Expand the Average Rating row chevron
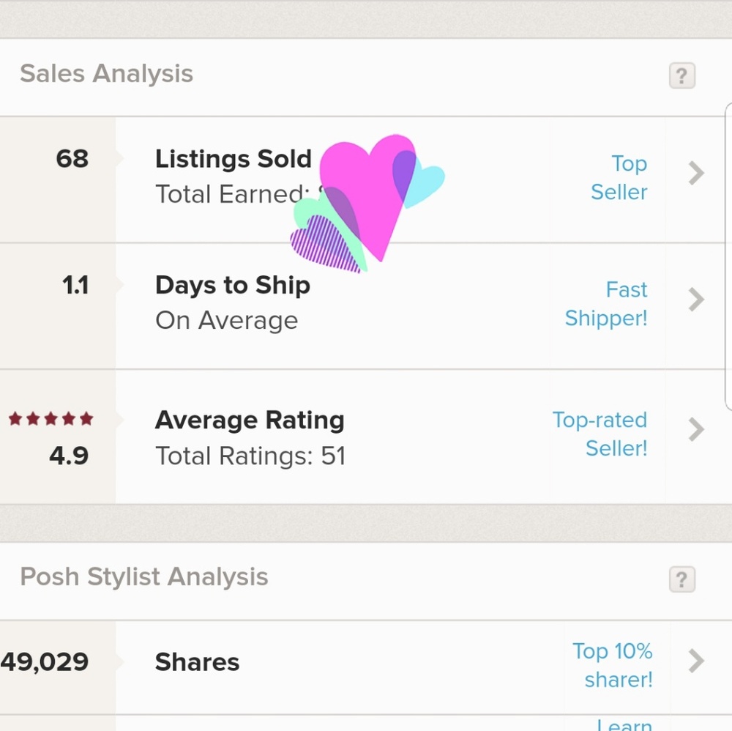The height and width of the screenshot is (731, 732). [x=696, y=429]
